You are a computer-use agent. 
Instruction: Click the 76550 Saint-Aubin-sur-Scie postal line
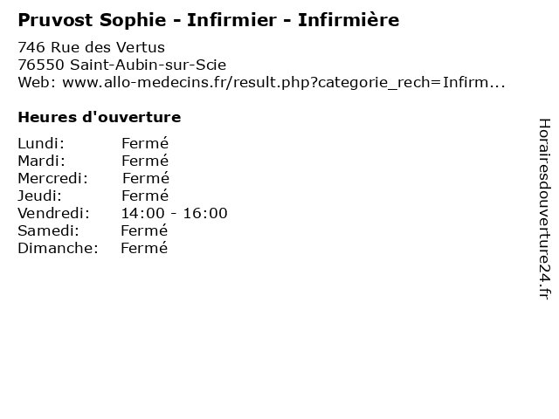coord(121,65)
